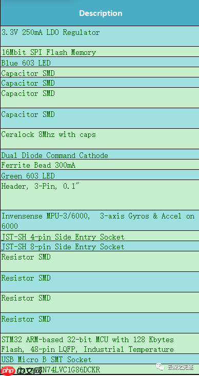
Task: Select the 3.3V 250mA LDO Regulator row
Action: tap(99, 36)
